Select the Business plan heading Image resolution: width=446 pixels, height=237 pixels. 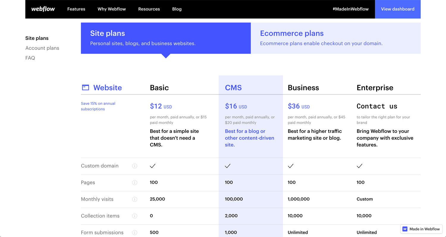[303, 87]
